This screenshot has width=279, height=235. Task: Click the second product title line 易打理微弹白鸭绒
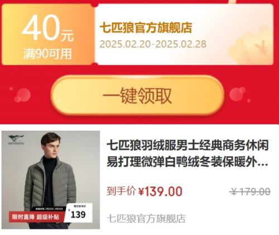click(x=187, y=162)
